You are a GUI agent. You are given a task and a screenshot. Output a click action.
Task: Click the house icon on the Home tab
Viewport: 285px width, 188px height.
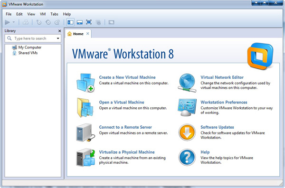(x=69, y=34)
